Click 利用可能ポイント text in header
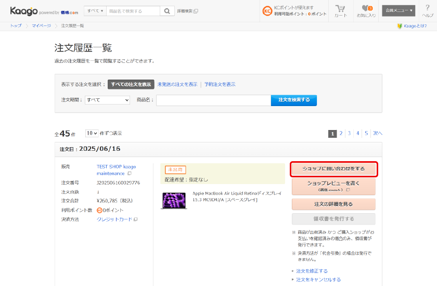This screenshot has width=437, height=286. coord(300,14)
